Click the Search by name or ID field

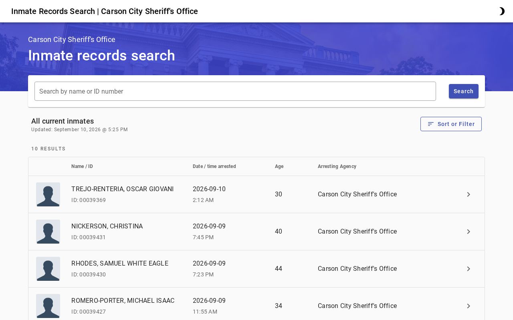235,91
